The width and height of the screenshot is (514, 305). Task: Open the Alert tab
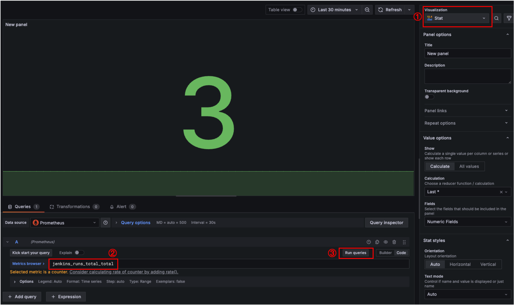[121, 207]
